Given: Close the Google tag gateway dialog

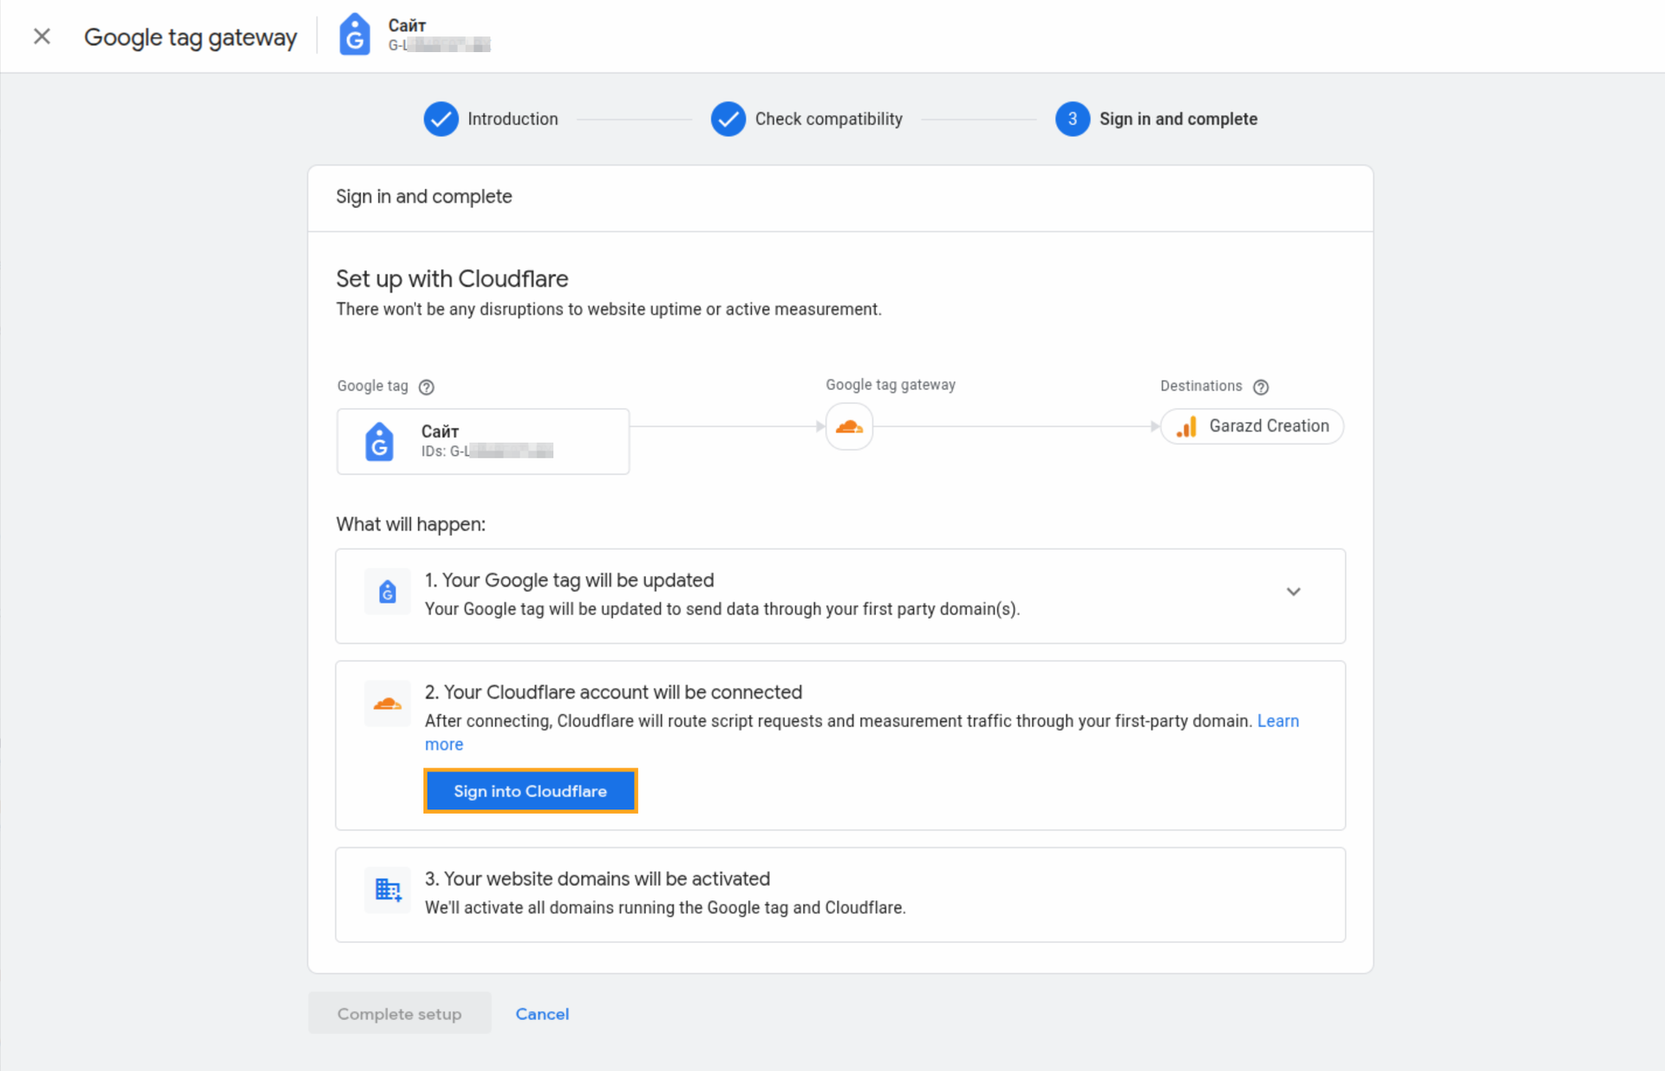Looking at the screenshot, I should click(x=42, y=36).
